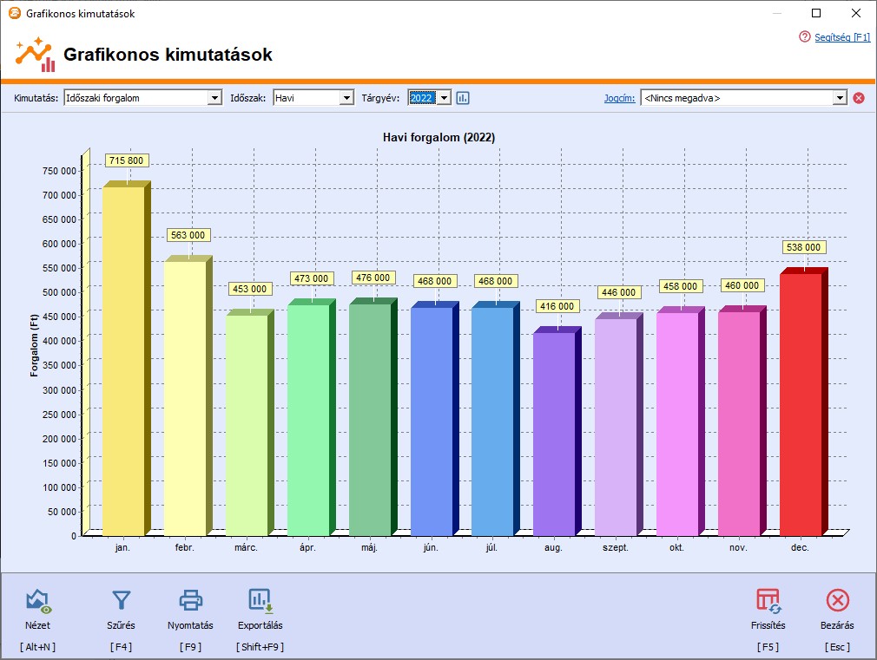This screenshot has width=877, height=660.
Task: Clear Jogcím with the red X icon
Action: 859,98
